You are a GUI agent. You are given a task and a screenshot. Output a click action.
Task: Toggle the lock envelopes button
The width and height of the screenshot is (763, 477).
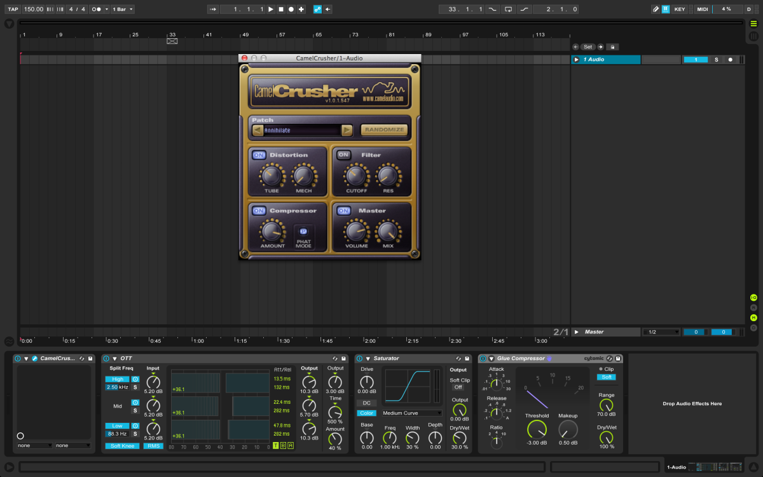coord(611,47)
